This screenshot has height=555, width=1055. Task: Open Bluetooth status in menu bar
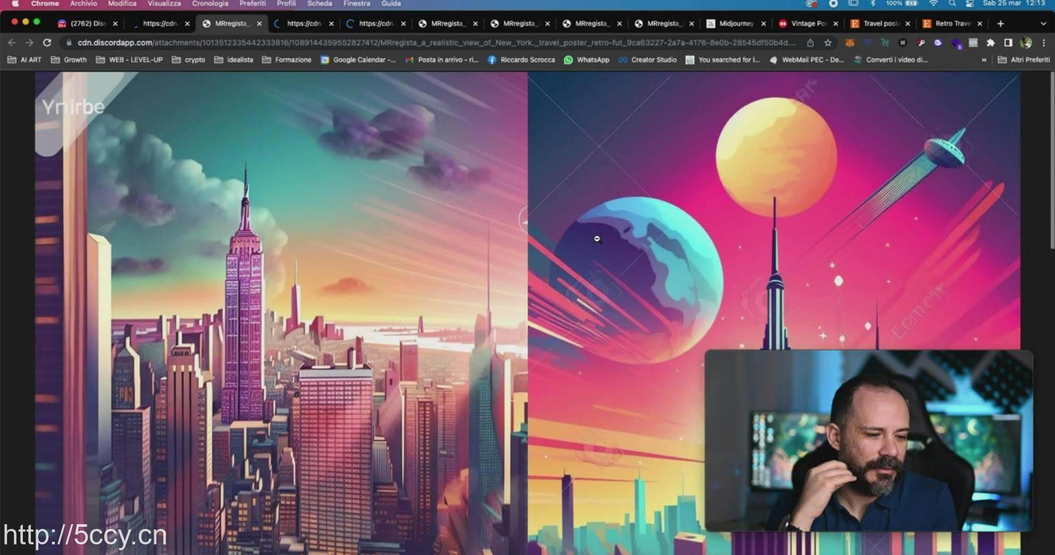coord(873,4)
